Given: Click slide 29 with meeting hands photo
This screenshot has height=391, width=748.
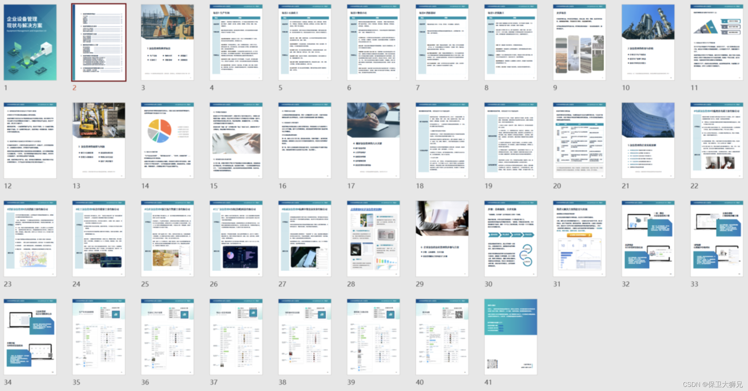Looking at the screenshot, I should (x=442, y=239).
